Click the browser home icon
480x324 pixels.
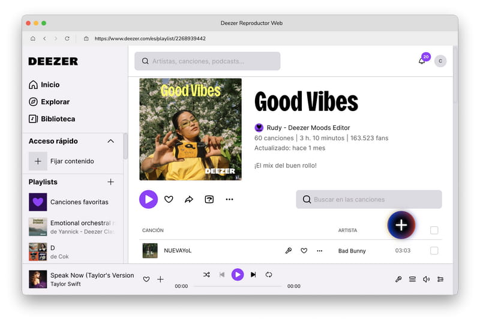[33, 38]
